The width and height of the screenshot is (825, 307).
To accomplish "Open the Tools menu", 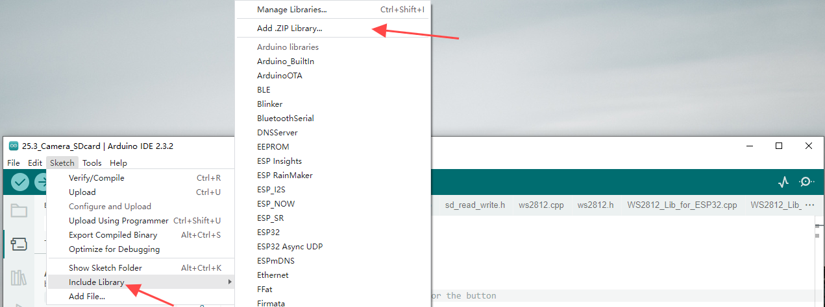I will (x=92, y=163).
